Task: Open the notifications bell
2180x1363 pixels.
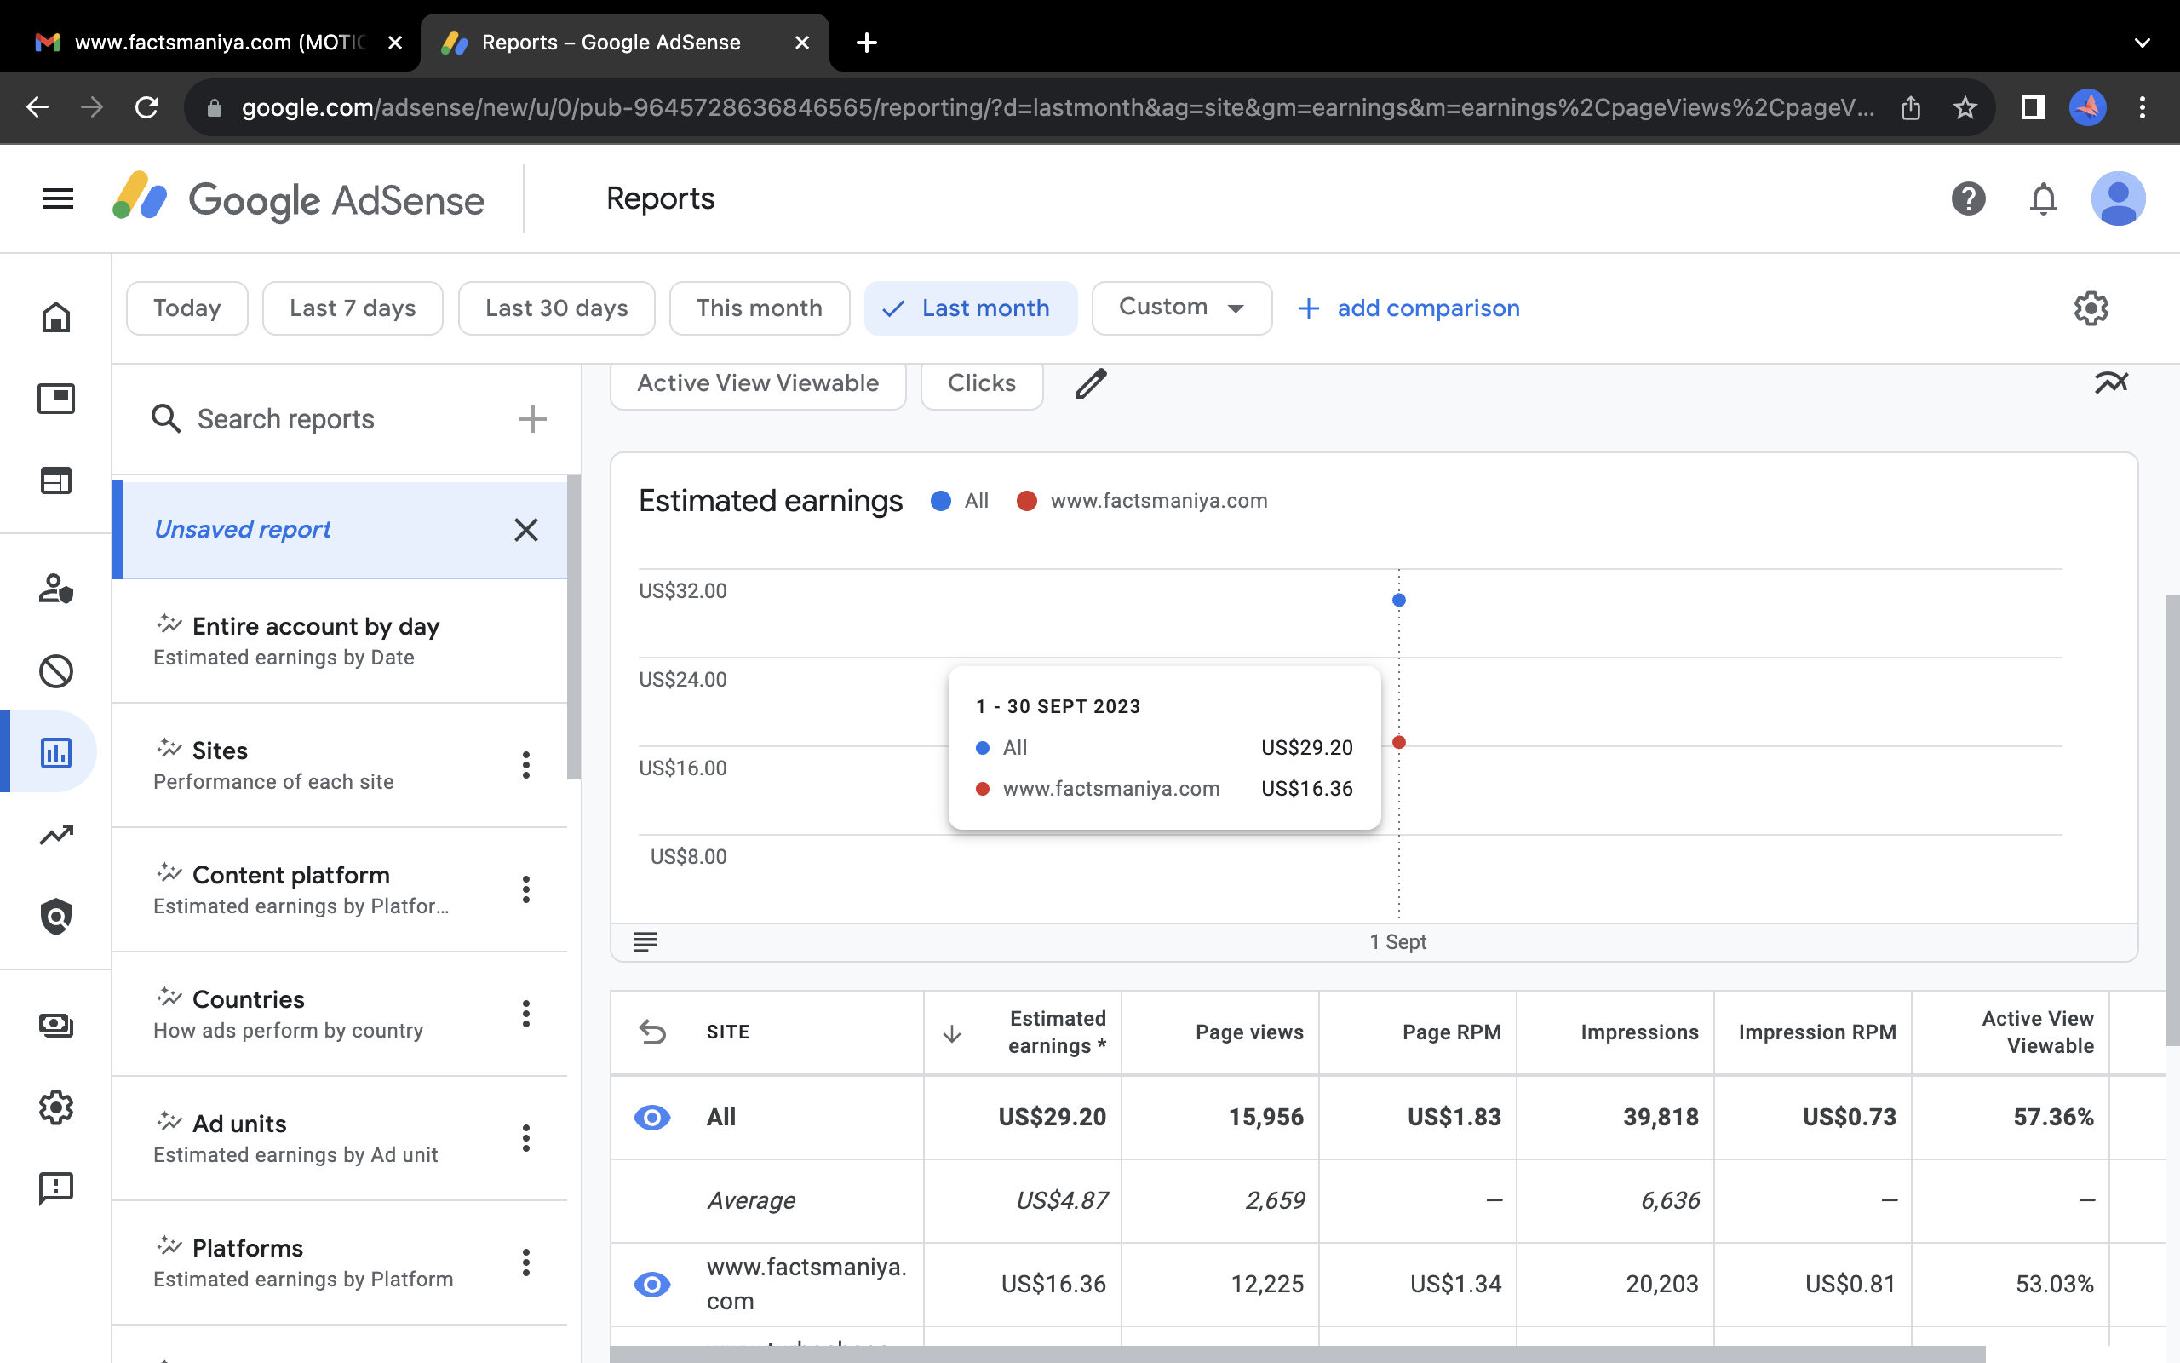Action: (x=2043, y=198)
